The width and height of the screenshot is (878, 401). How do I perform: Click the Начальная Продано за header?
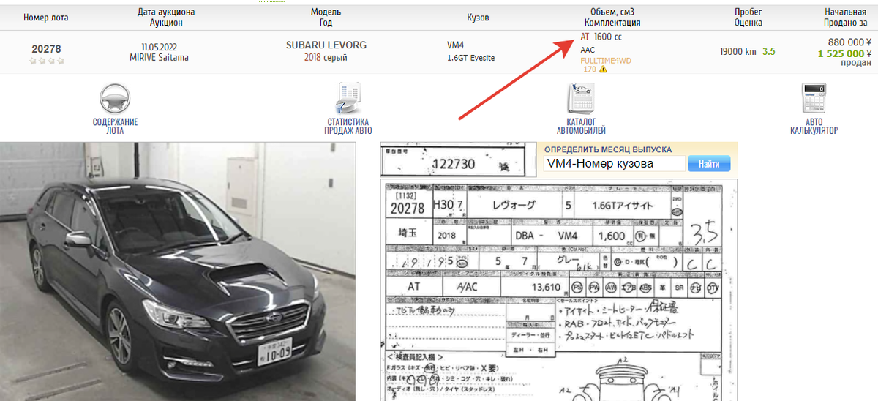845,17
